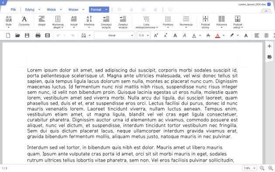275x172 pixels.
Task: Click the quick styles icon before font box
Action: (x=84, y=35)
